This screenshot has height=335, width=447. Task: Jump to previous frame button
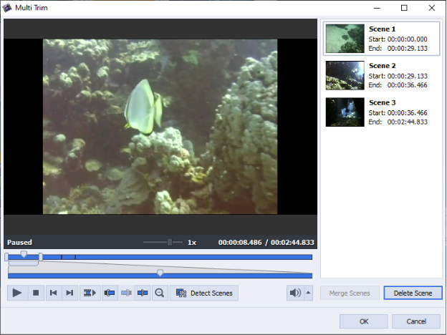coord(53,293)
